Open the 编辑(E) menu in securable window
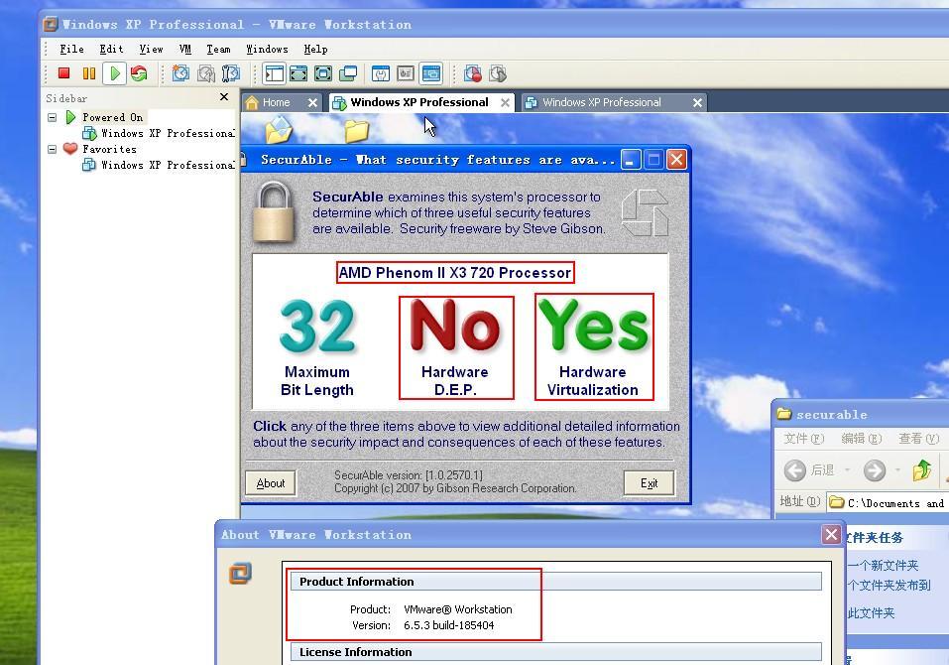The height and width of the screenshot is (665, 949). (862, 439)
